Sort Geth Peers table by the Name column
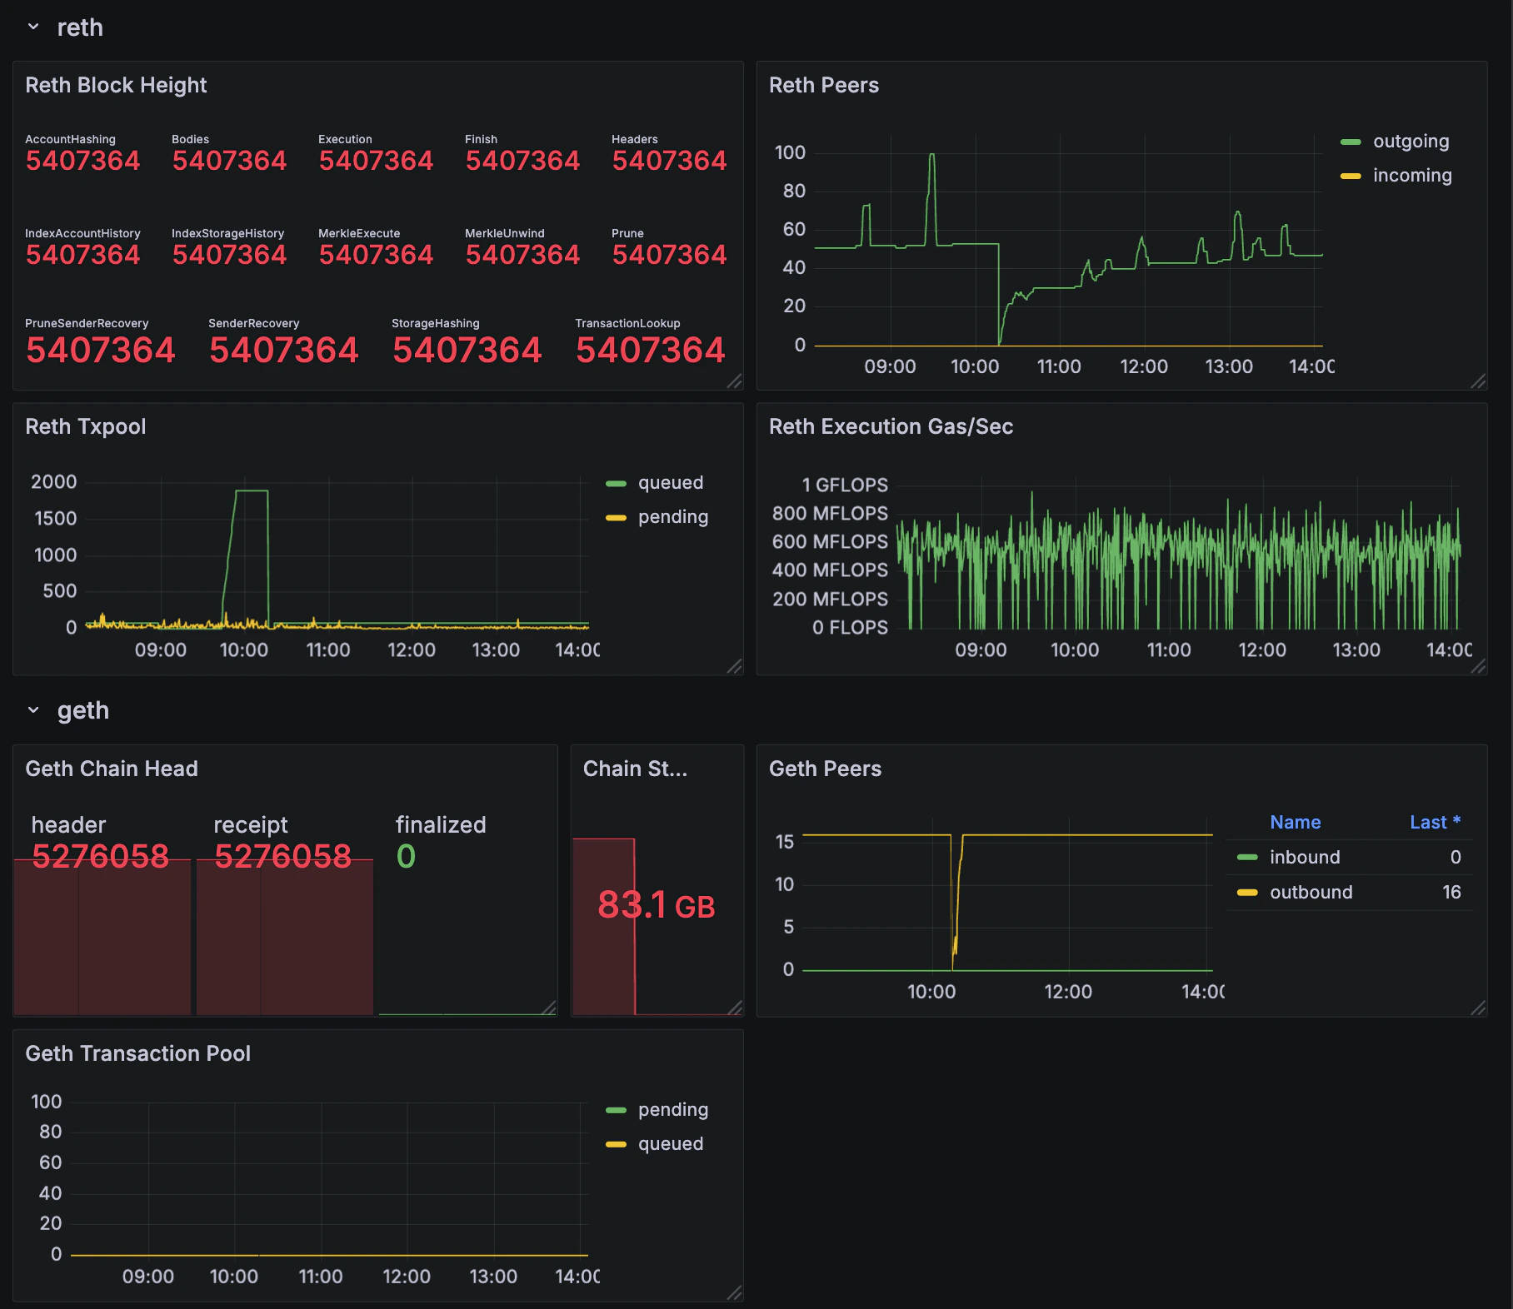 [x=1295, y=822]
